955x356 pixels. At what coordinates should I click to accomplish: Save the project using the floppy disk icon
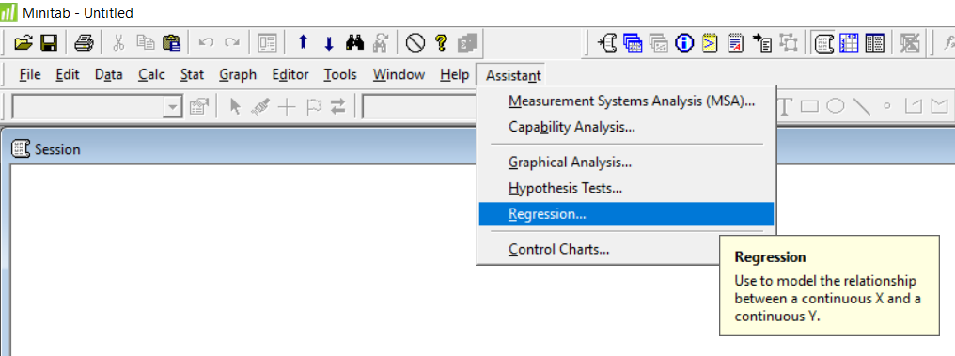click(x=49, y=43)
